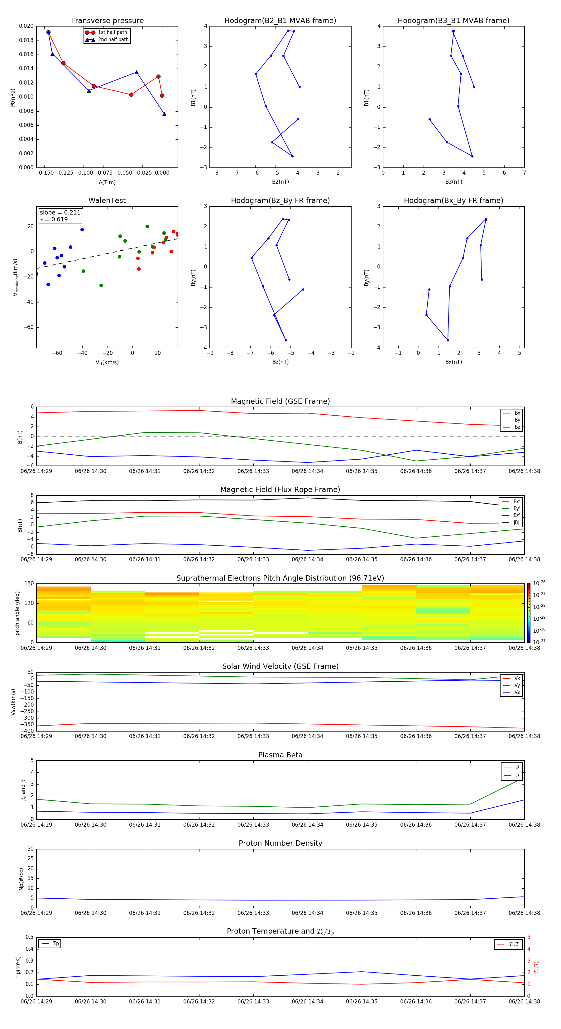Select the |B| legend entry
The image size is (561, 1029).
point(511,523)
